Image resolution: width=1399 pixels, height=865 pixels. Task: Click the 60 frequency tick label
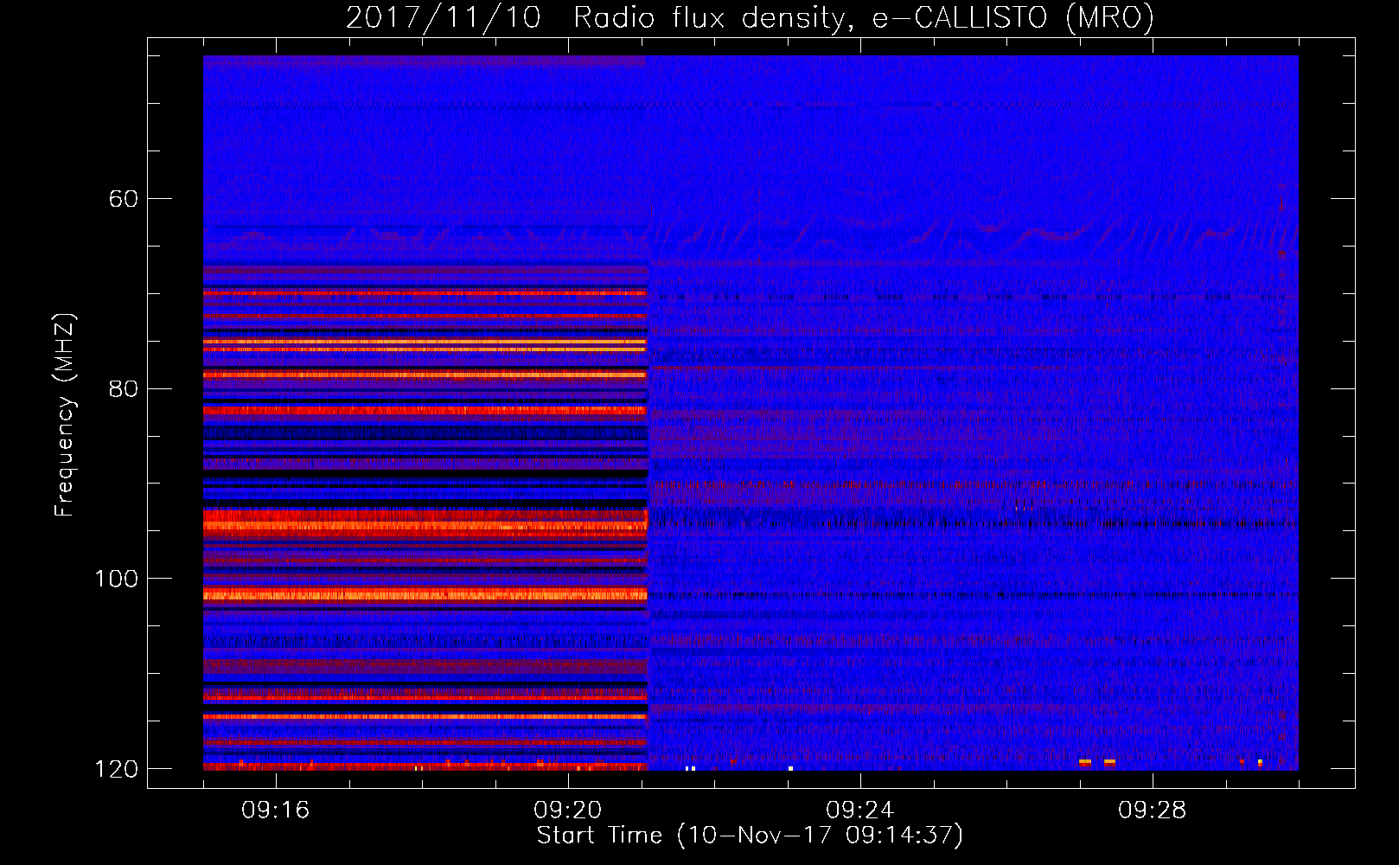(123, 199)
